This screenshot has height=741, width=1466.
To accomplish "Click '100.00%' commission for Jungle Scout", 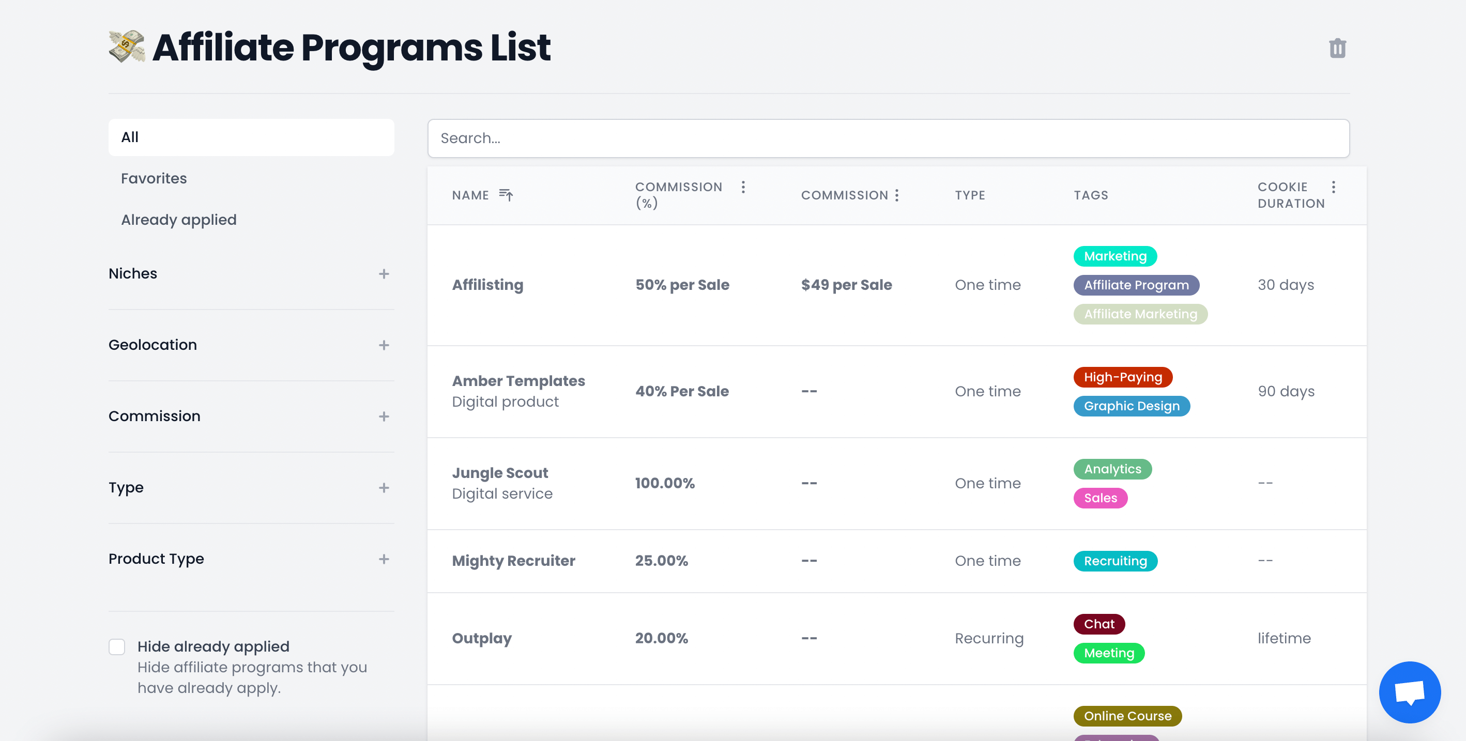I will [x=665, y=483].
